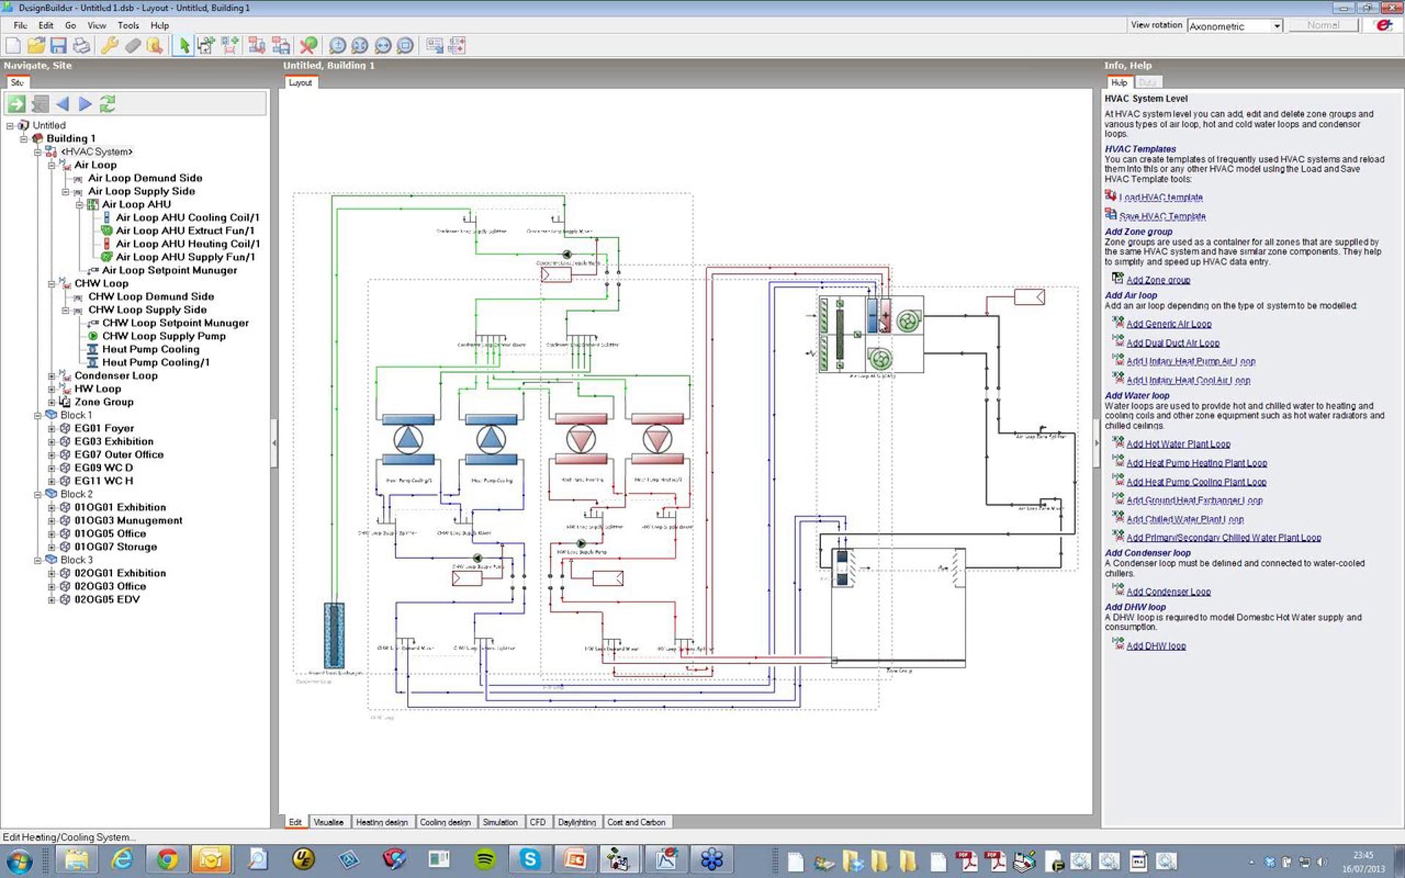Click the first blue heat pump cooling symbol

[408, 440]
